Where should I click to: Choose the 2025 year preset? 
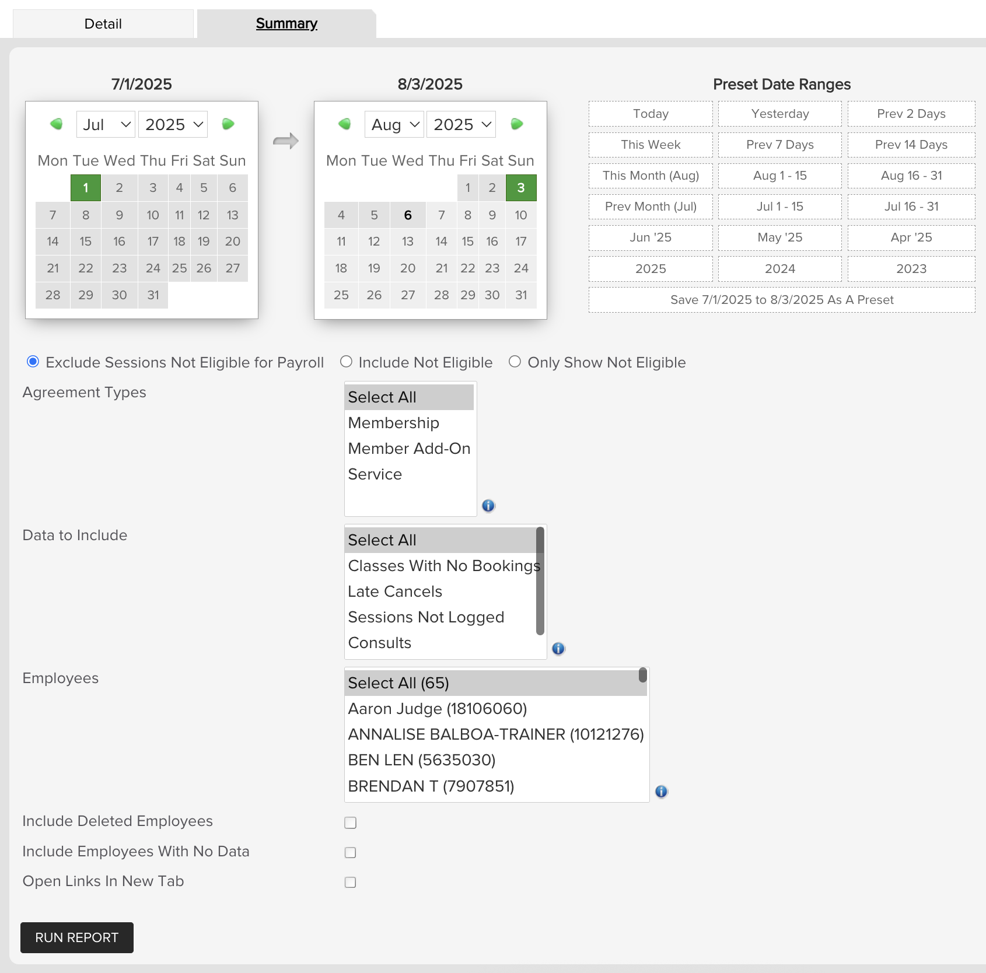coord(651,269)
